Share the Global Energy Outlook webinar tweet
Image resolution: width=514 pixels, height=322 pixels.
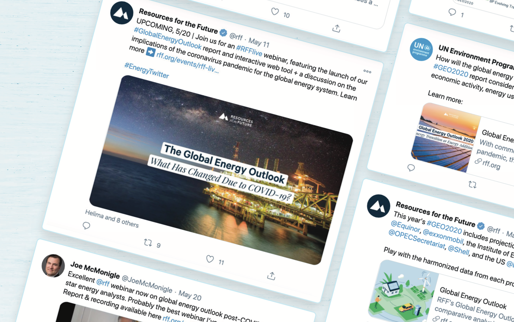pos(271,276)
